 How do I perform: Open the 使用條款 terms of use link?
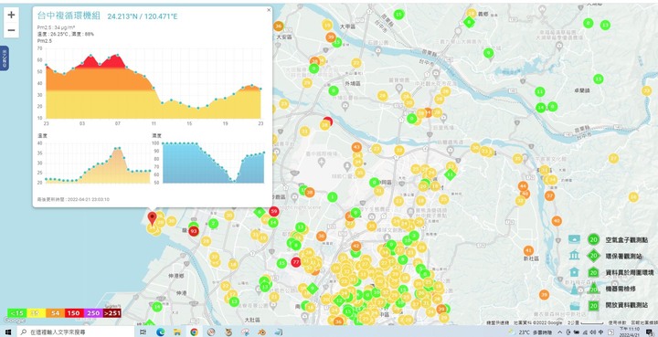(617, 322)
